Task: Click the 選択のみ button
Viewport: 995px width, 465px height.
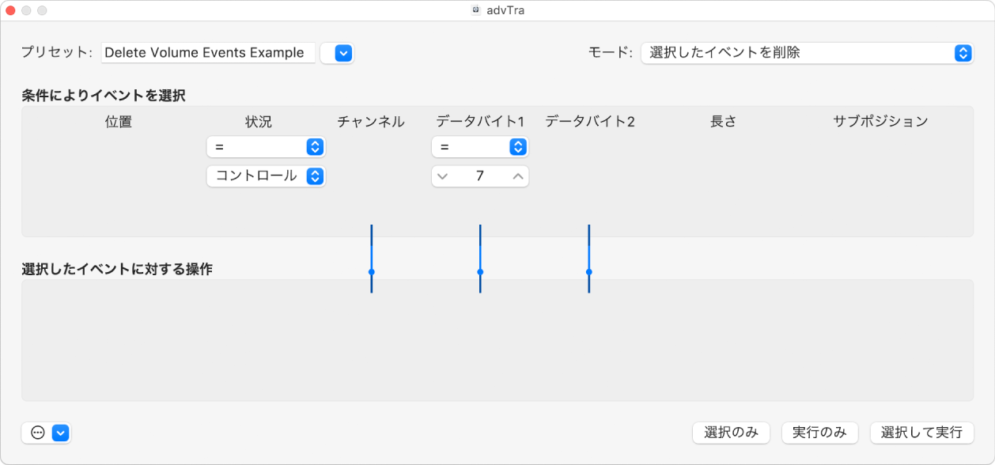Action: [732, 433]
